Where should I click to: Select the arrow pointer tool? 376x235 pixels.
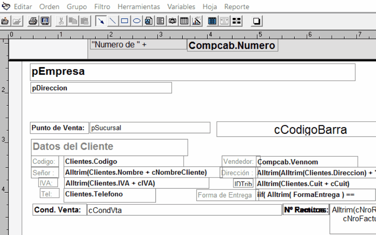pyautogui.click(x=101, y=21)
